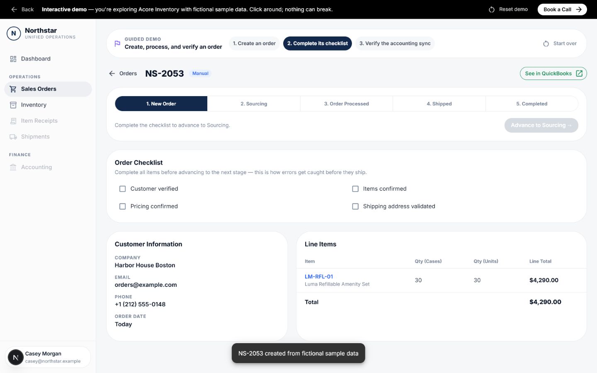The height and width of the screenshot is (373, 597).
Task: Click the Reset demo circular arrow icon
Action: [x=492, y=10]
